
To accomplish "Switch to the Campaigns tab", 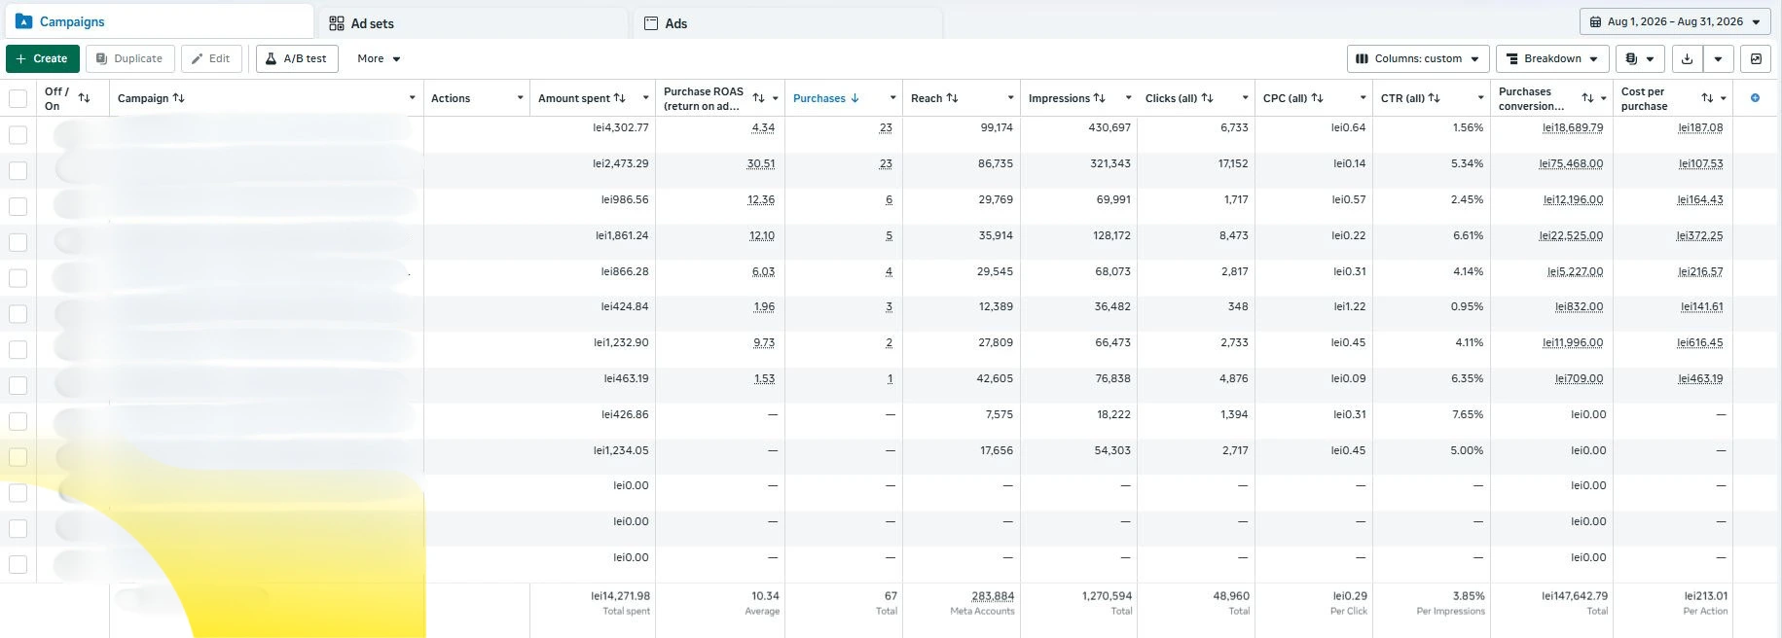I will click(x=158, y=21).
